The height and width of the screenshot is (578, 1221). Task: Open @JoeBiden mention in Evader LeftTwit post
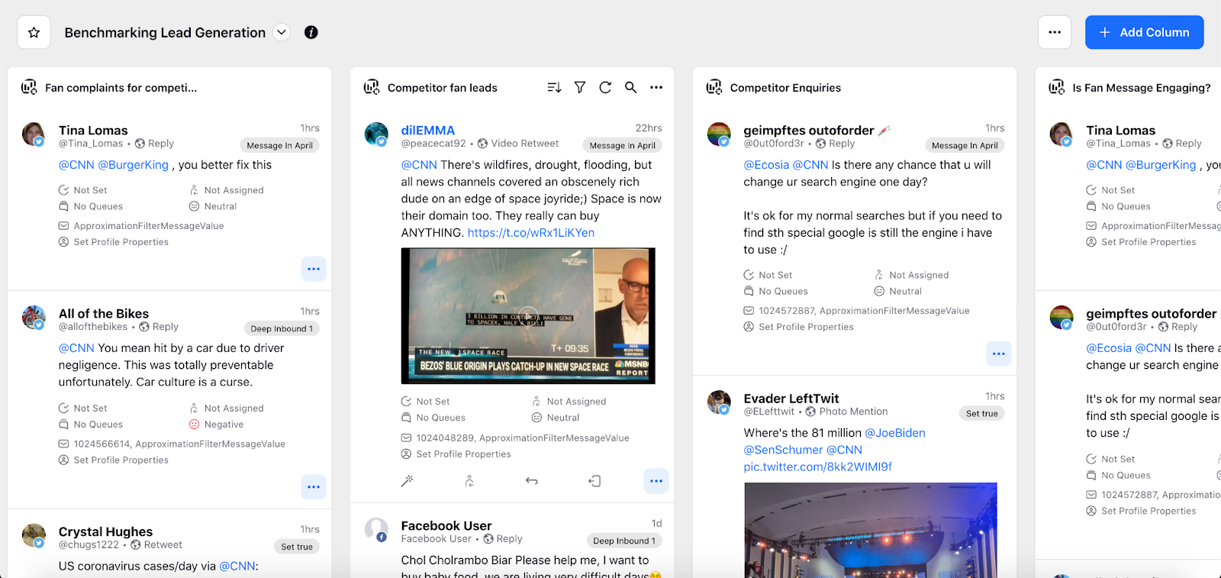[895, 433]
